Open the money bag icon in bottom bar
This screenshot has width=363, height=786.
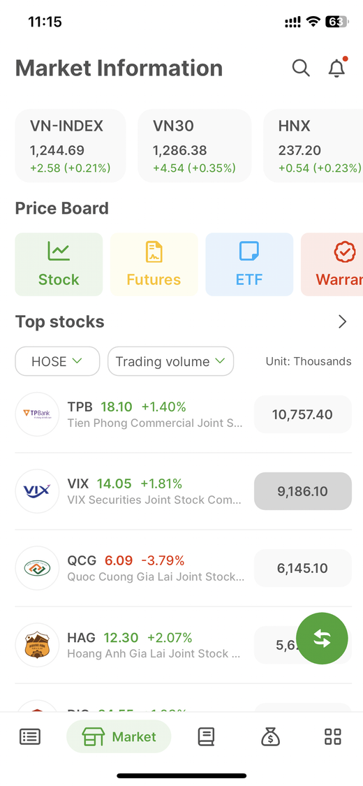[270, 736]
